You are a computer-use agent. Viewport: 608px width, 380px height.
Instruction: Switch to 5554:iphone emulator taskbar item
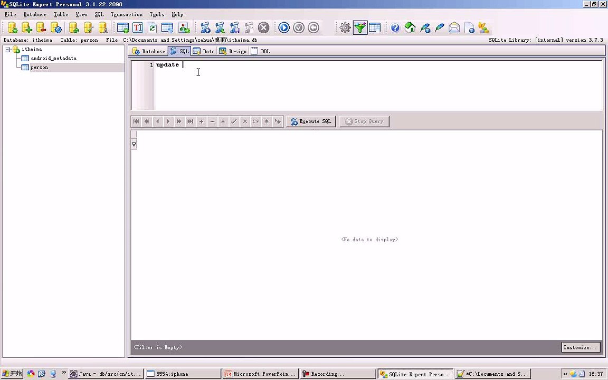(x=183, y=374)
